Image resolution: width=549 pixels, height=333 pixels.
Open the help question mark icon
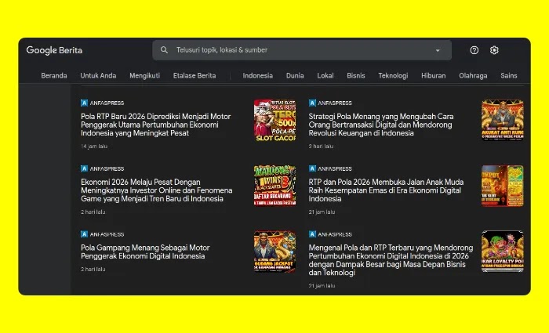click(474, 50)
